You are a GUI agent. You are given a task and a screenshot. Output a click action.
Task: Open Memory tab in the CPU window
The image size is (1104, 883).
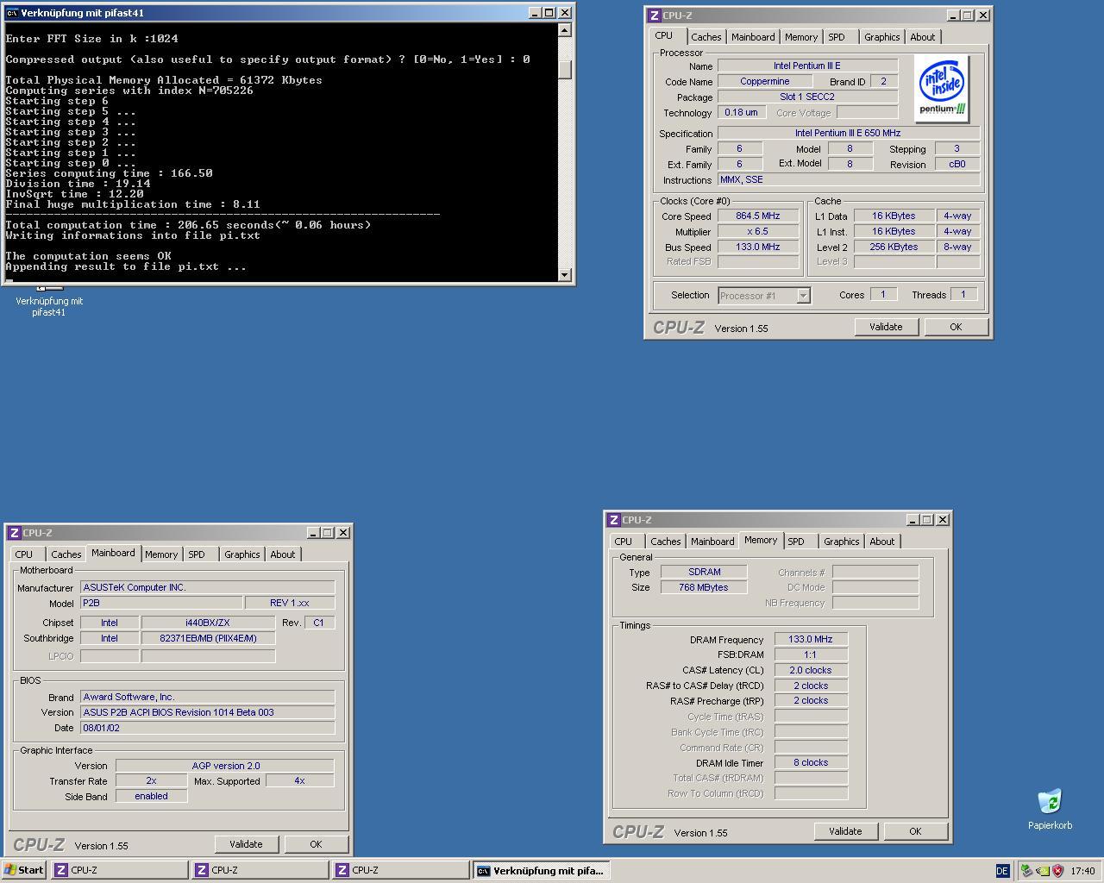coord(801,37)
